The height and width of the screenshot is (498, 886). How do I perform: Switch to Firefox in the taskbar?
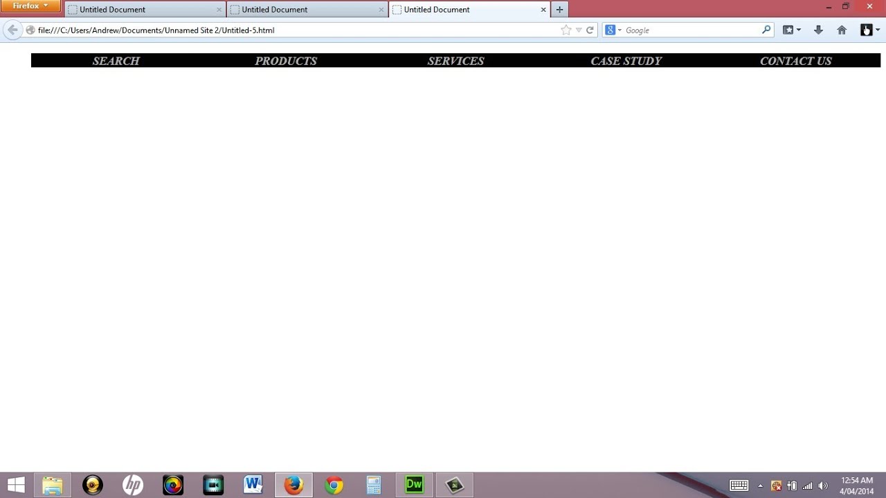pyautogui.click(x=293, y=485)
